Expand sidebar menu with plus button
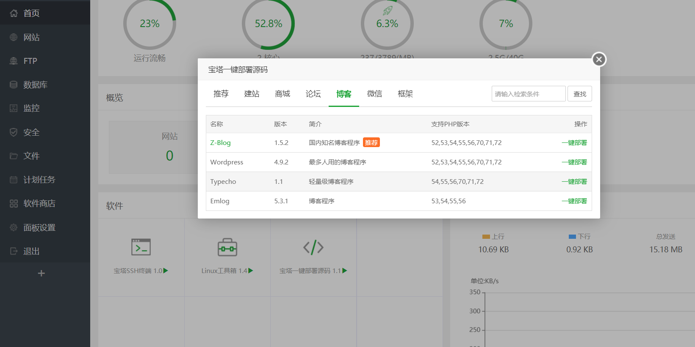The height and width of the screenshot is (347, 695). [41, 273]
